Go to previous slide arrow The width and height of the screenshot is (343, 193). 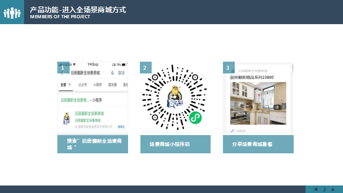(x=316, y=189)
